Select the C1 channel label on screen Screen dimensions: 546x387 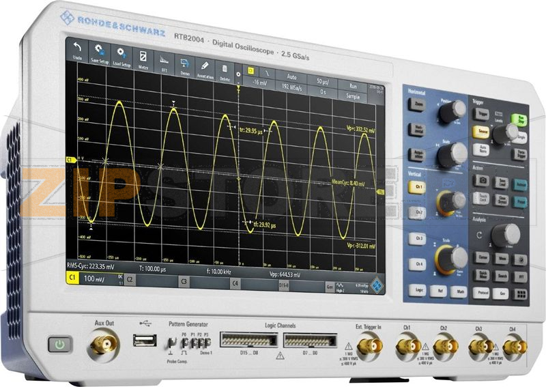[72, 278]
